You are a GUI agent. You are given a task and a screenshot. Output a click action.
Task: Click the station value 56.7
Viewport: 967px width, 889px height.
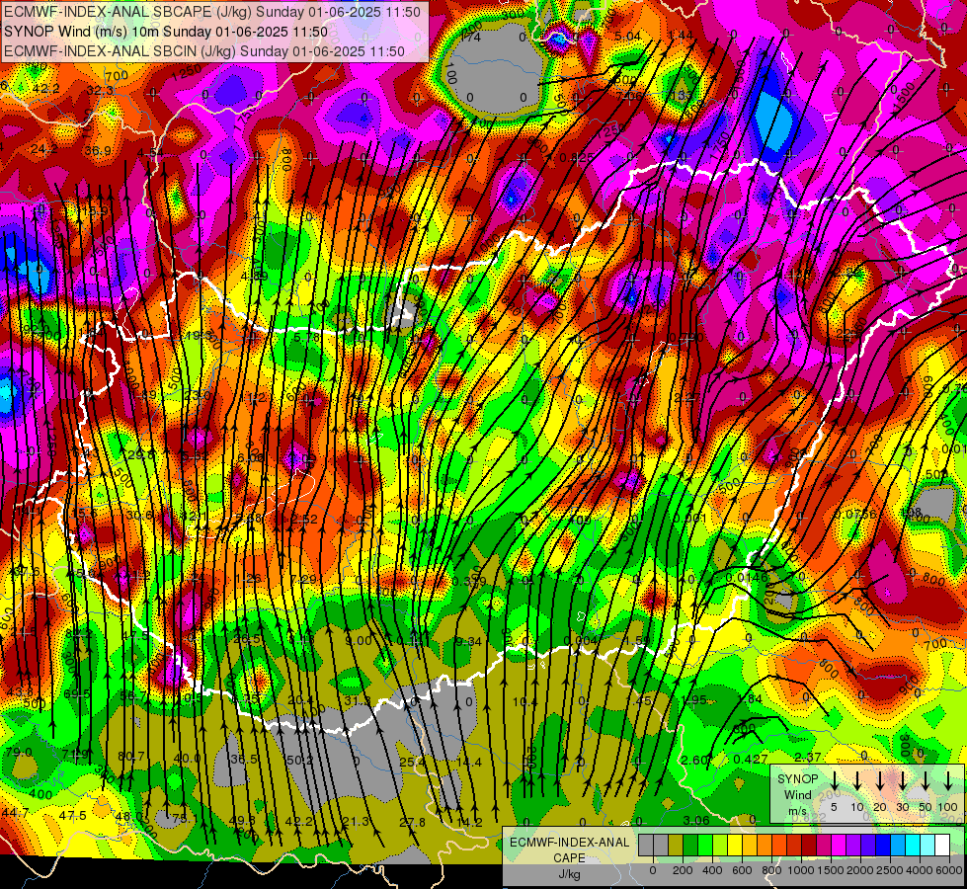click(133, 696)
